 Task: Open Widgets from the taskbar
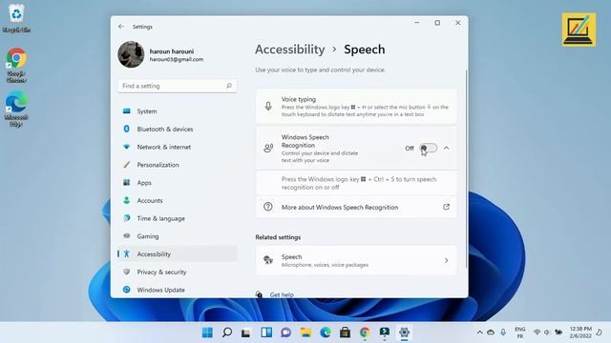(266, 333)
